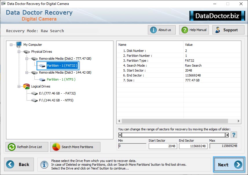Image resolution: width=248 pixels, height=175 pixels.
Task: Click the Physical Drives disk icon
Action: 27,52
